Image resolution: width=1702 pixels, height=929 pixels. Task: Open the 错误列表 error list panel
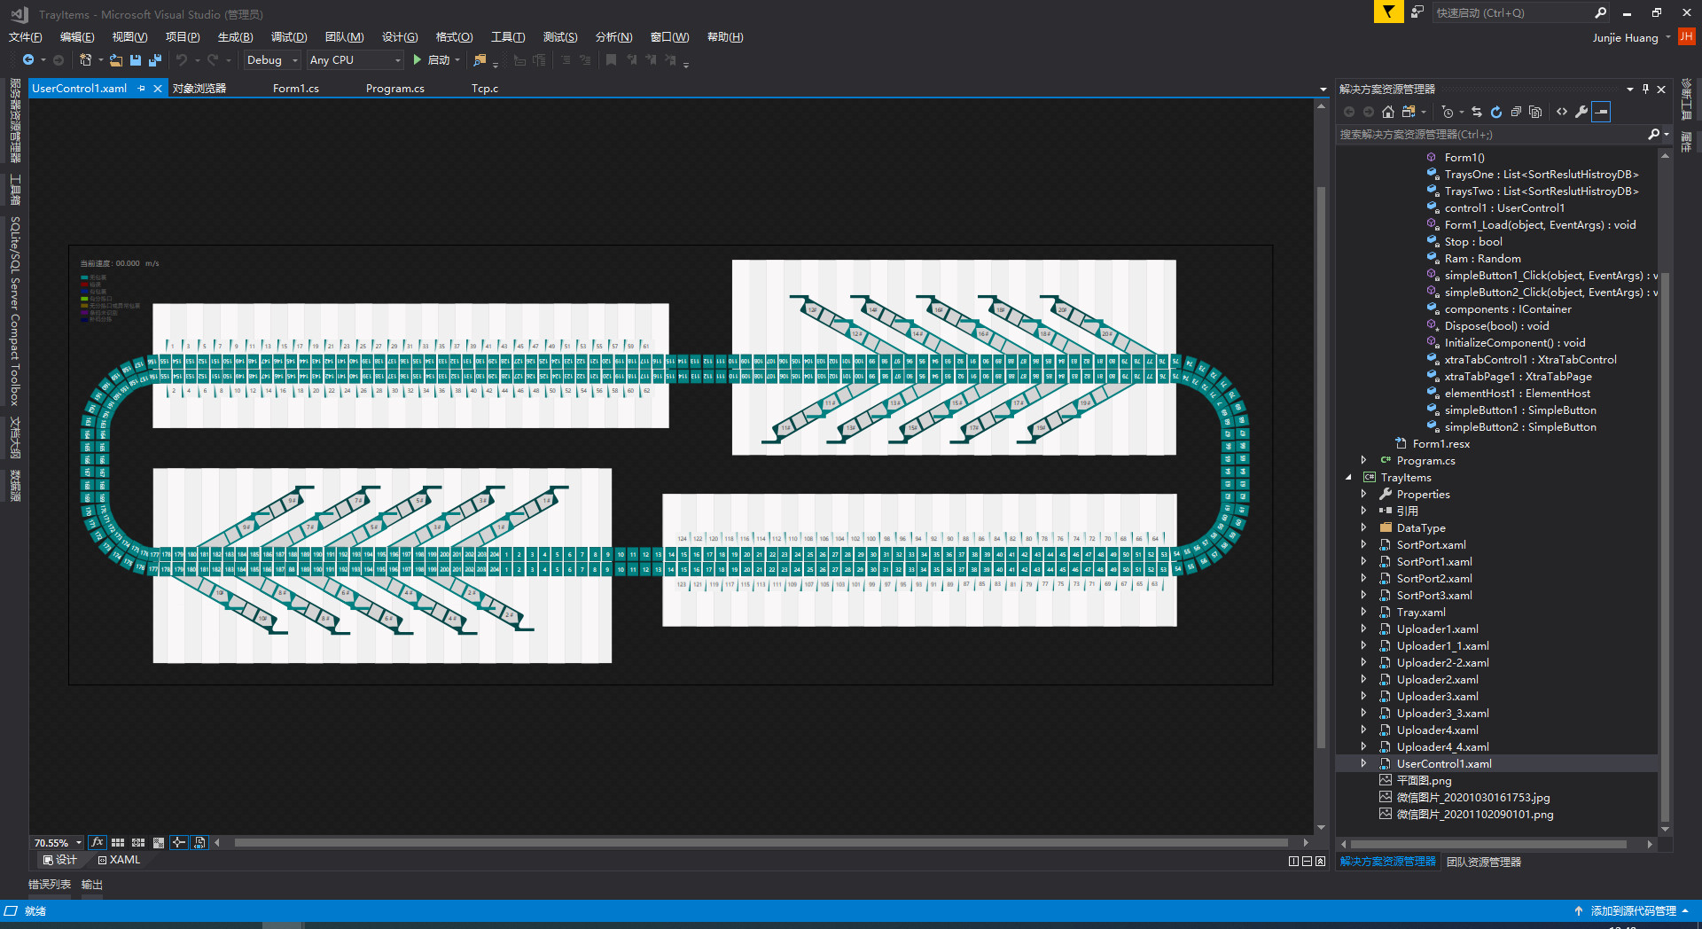[x=50, y=885]
